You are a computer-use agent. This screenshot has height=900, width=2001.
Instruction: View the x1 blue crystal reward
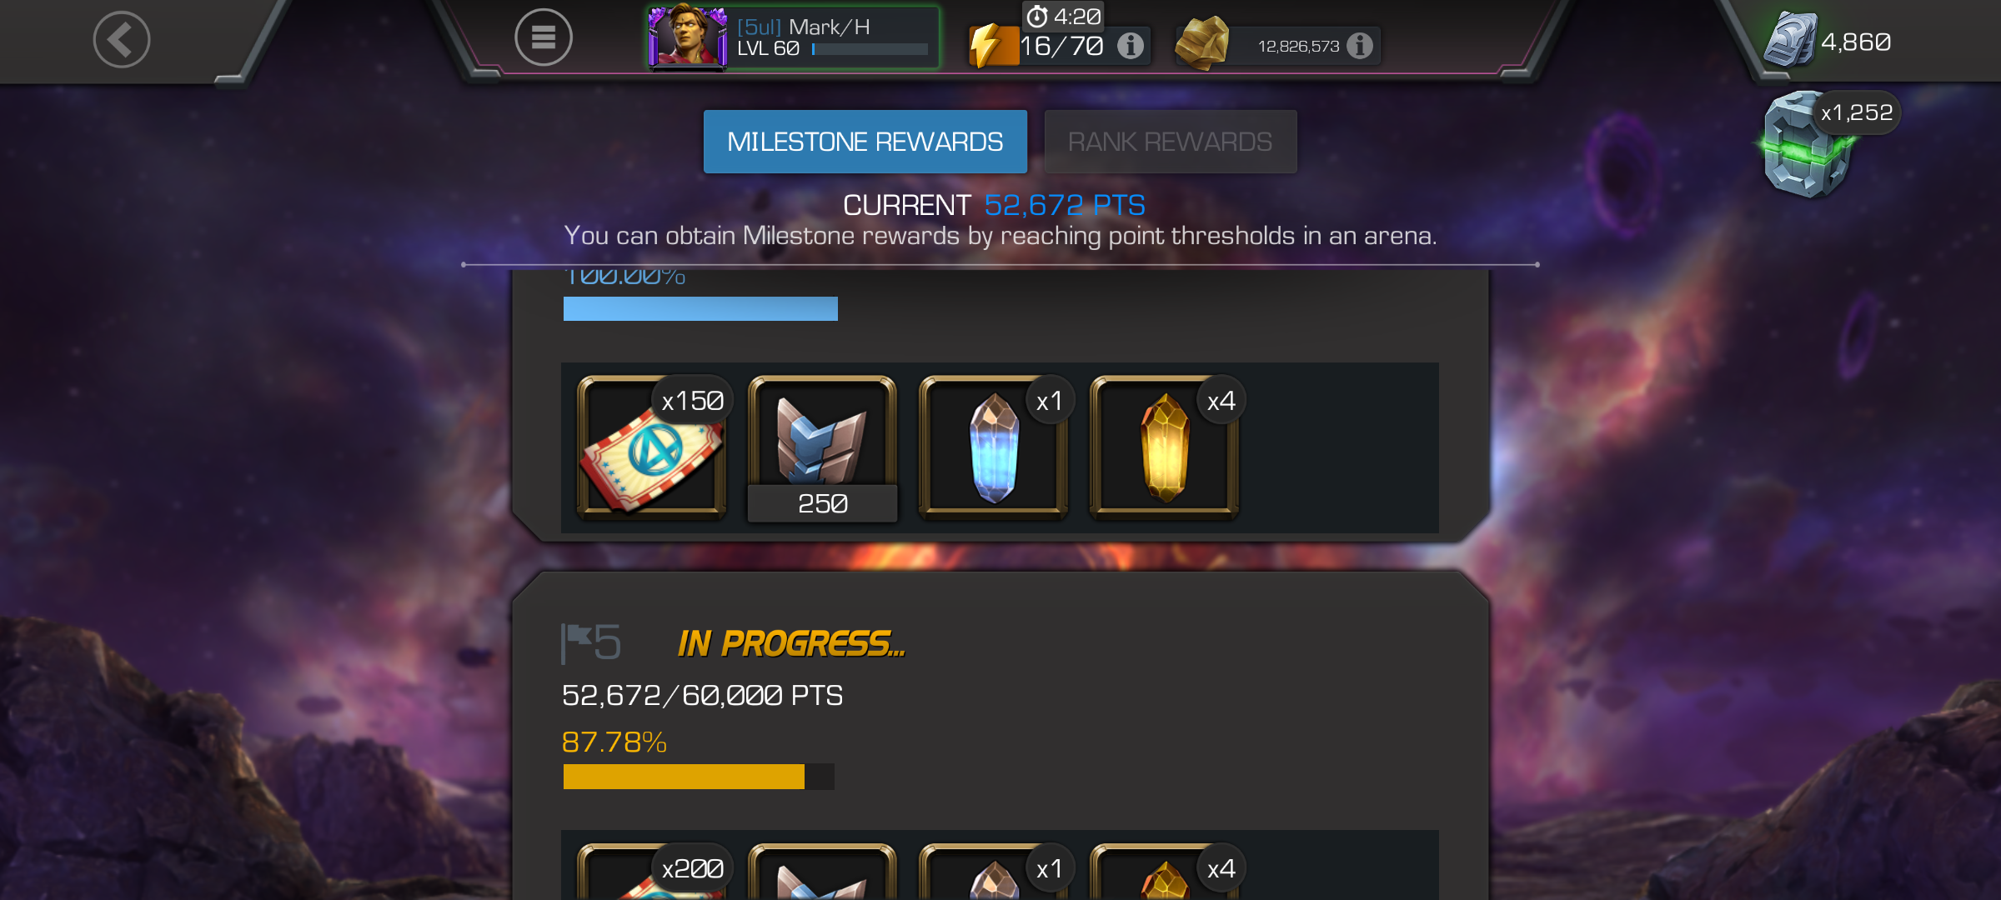point(994,447)
